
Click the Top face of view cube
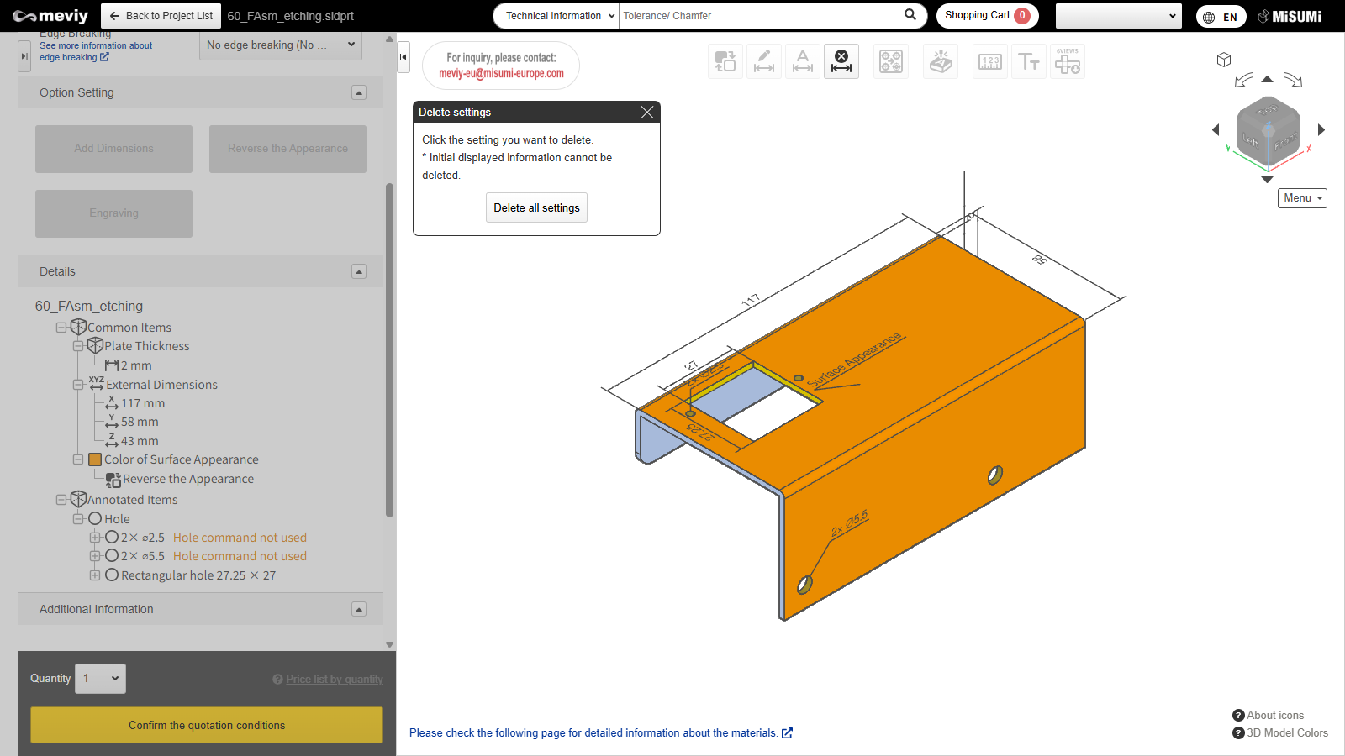coord(1267,109)
